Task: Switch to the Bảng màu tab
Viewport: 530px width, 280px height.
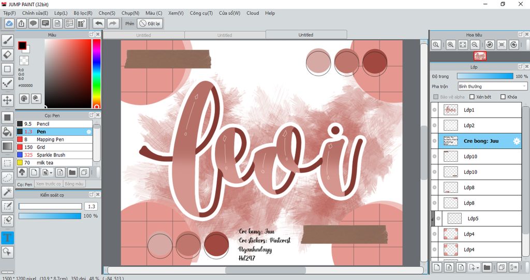Action: (74, 184)
